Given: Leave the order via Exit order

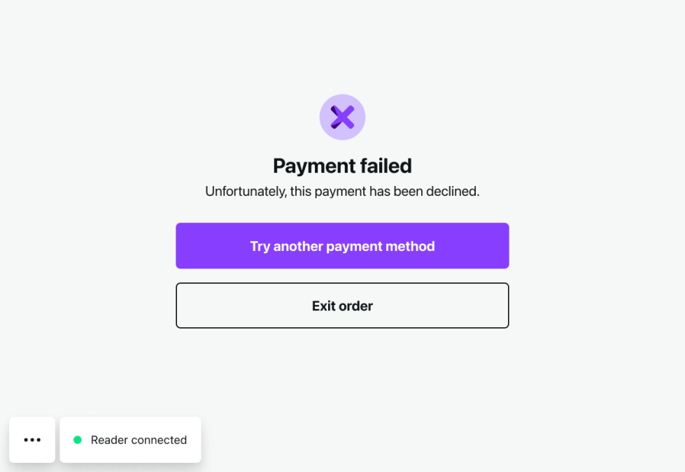Looking at the screenshot, I should coord(342,306).
